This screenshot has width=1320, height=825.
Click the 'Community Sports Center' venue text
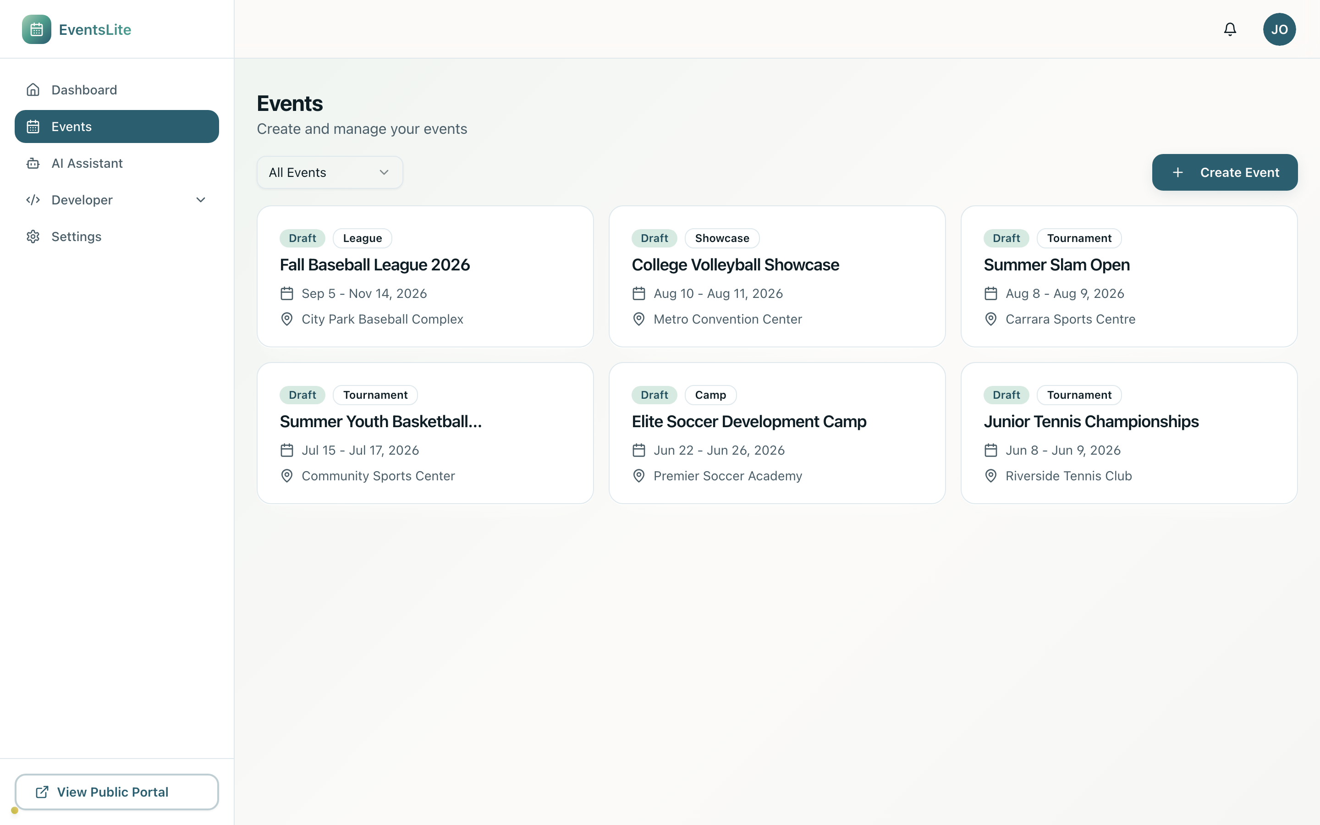[378, 476]
